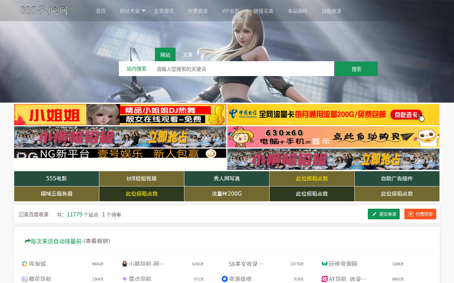This screenshot has height=283, width=454.
Task: Click the 流量咔200G link tile
Action: coord(227,194)
